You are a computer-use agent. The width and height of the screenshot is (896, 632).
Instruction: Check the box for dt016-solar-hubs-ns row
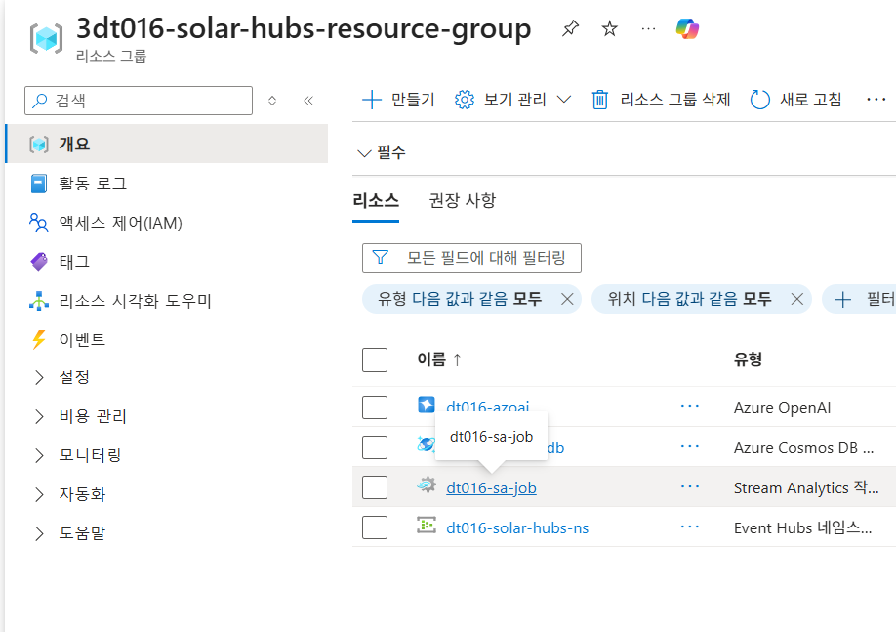(x=375, y=527)
